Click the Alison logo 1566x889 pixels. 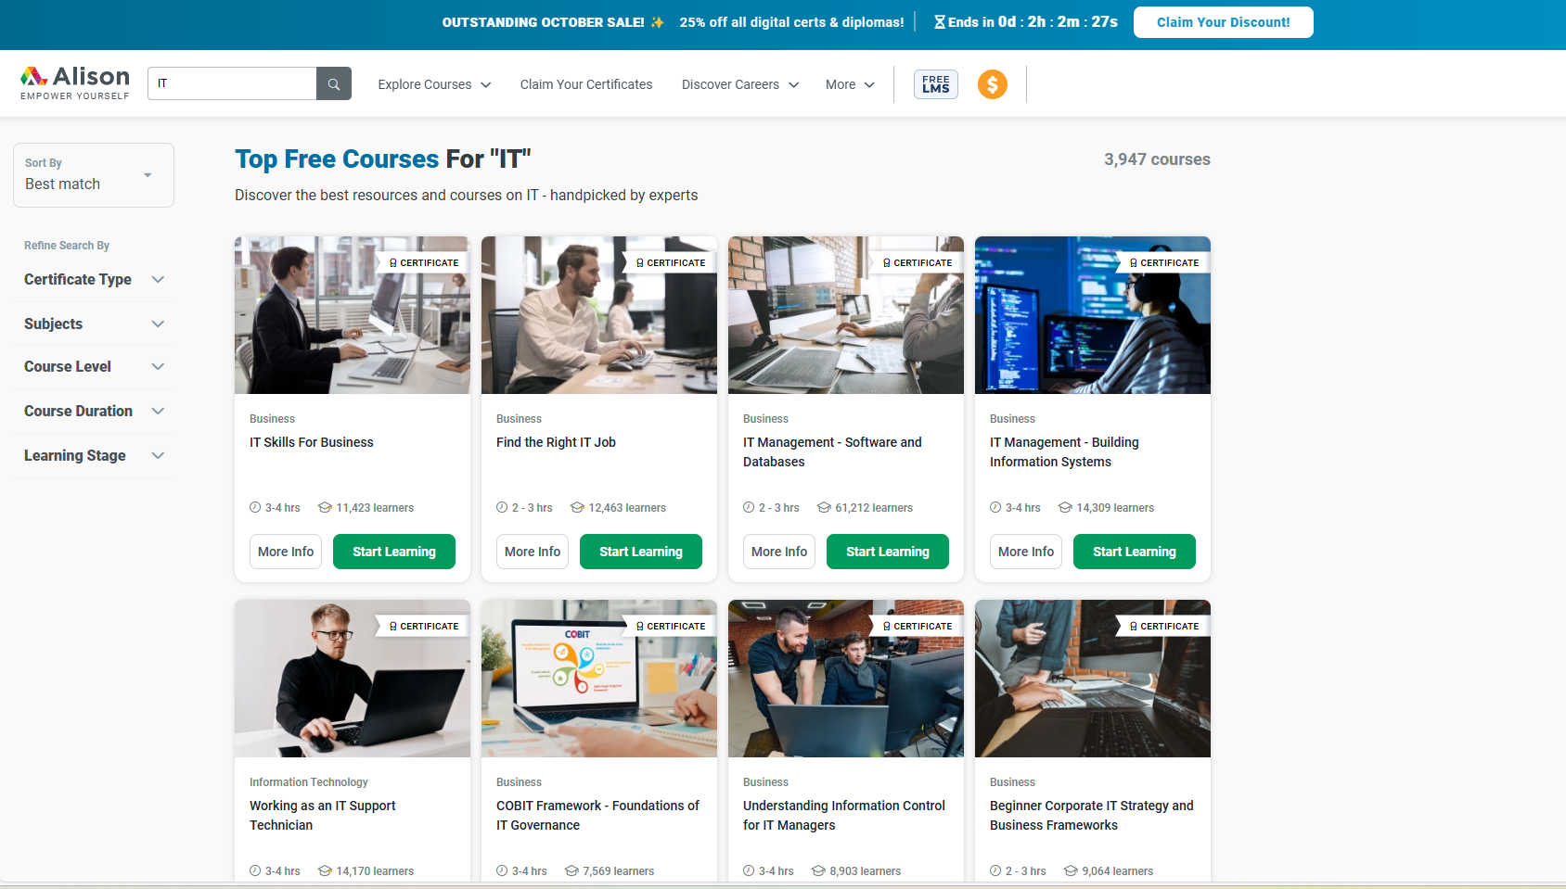(75, 83)
